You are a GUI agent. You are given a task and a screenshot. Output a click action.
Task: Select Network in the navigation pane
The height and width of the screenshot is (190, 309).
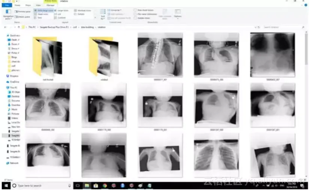(x=12, y=163)
